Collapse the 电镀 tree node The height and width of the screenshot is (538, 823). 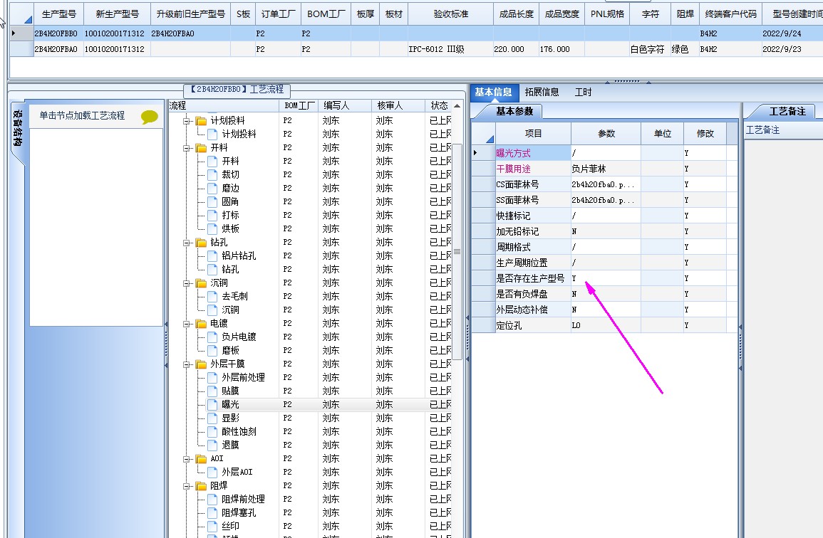[x=186, y=324]
